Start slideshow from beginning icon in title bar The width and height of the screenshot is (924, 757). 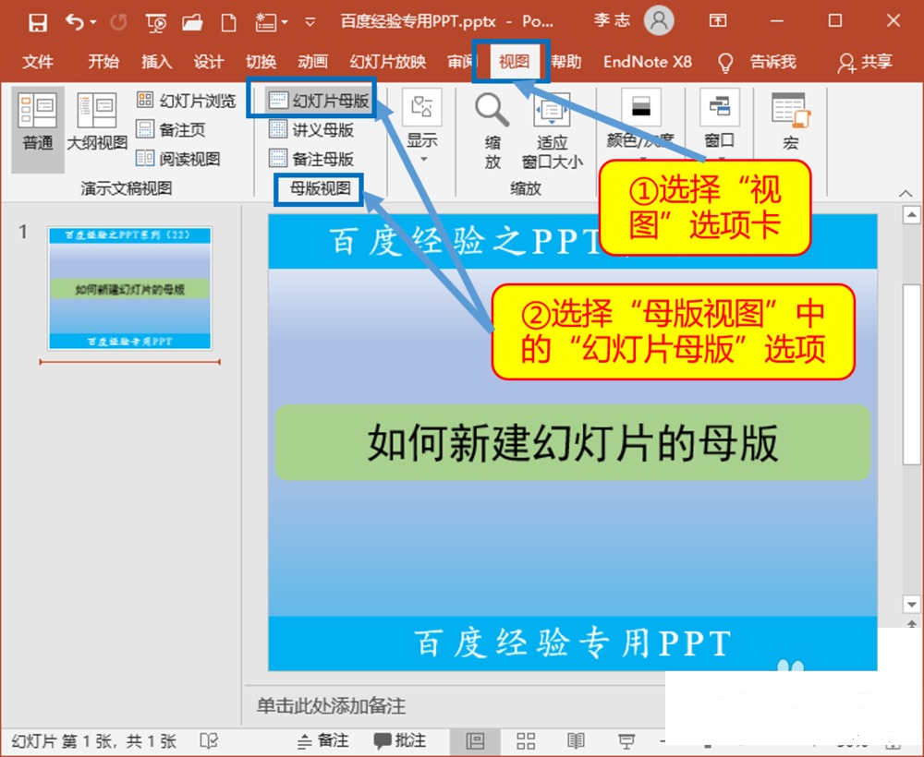(155, 23)
